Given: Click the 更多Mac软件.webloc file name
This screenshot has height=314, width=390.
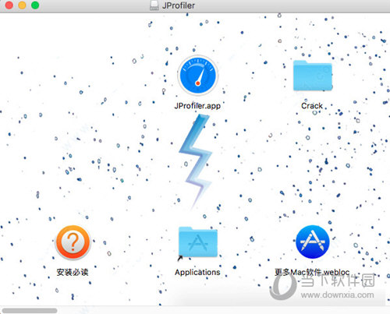Looking at the screenshot, I should click(312, 272).
